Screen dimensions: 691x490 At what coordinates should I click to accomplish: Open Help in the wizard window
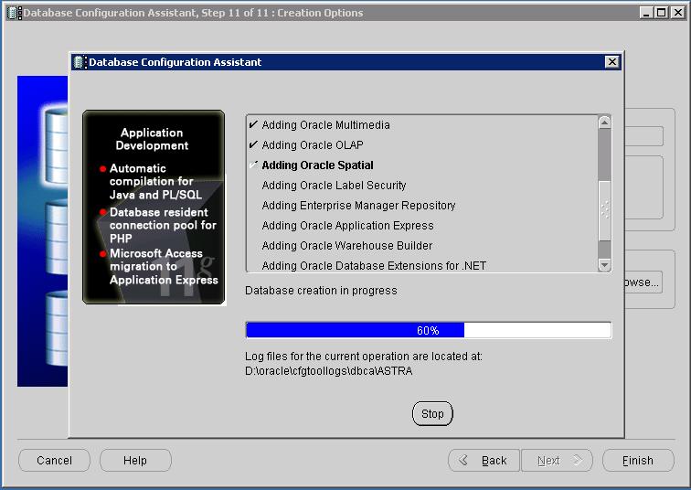[135, 461]
